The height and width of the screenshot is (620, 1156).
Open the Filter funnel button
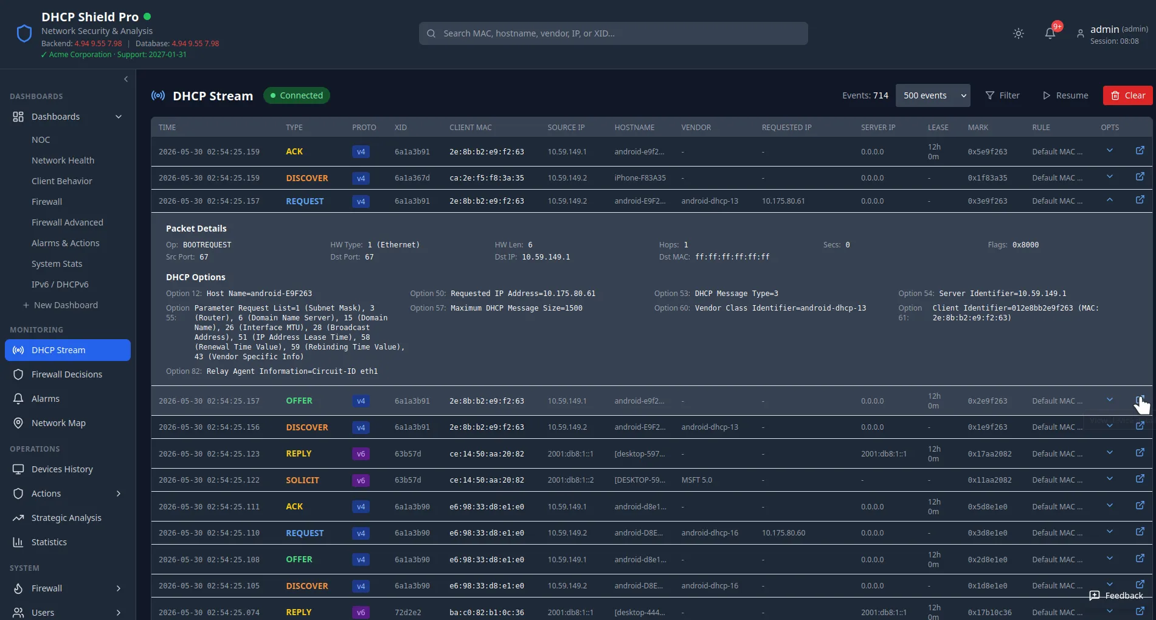(x=1002, y=95)
